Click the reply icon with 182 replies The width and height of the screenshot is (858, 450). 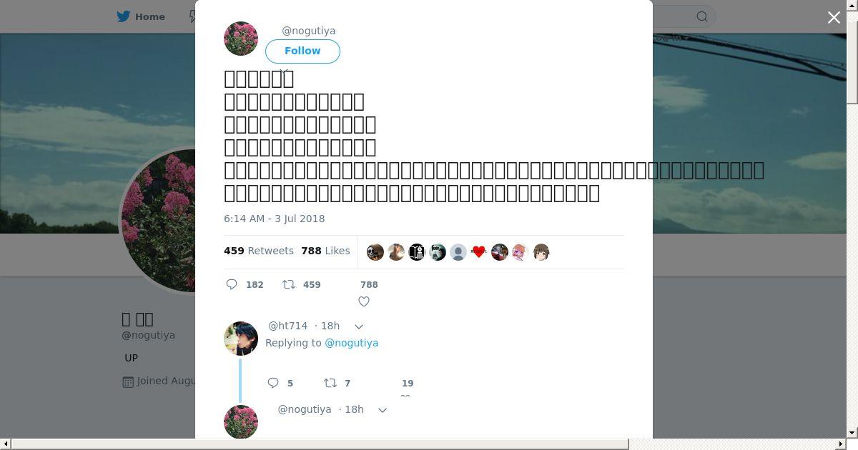[232, 284]
